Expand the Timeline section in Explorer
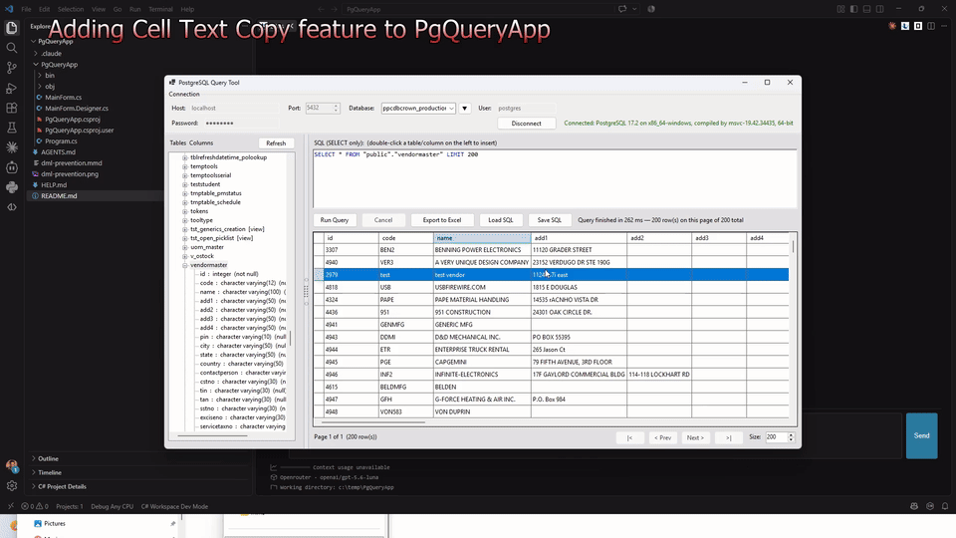The height and width of the screenshot is (538, 956). (x=50, y=472)
